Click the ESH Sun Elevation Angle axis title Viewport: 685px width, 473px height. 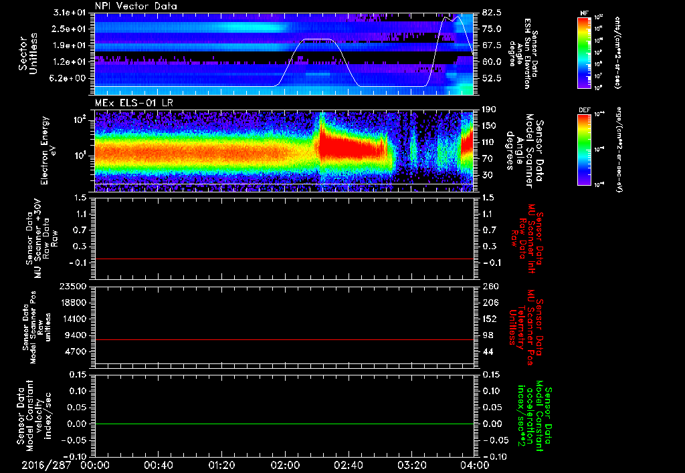point(523,53)
